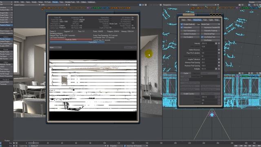Click the Multiplier value field
The image size is (261, 147).
(x=208, y=69)
